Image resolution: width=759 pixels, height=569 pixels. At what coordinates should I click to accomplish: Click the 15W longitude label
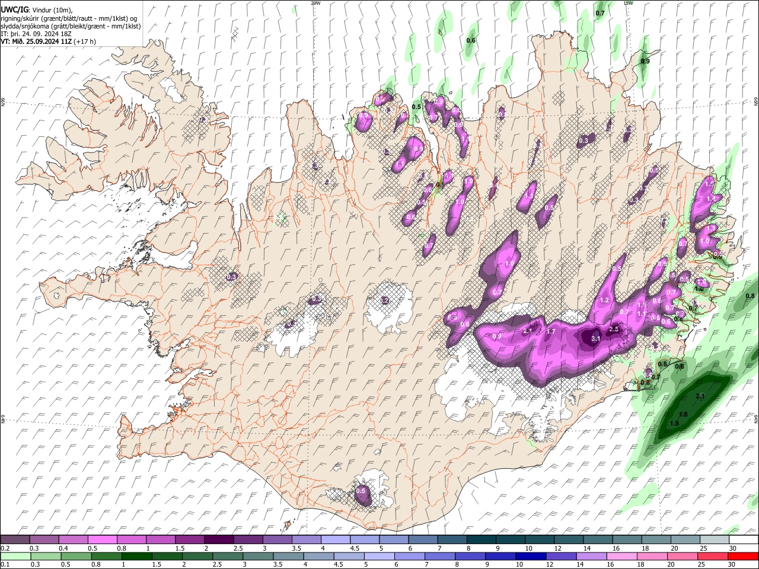pyautogui.click(x=629, y=3)
